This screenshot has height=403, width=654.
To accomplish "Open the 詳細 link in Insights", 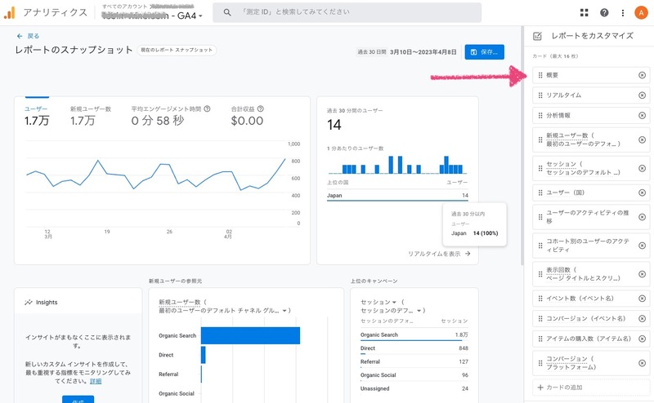I will (x=96, y=381).
